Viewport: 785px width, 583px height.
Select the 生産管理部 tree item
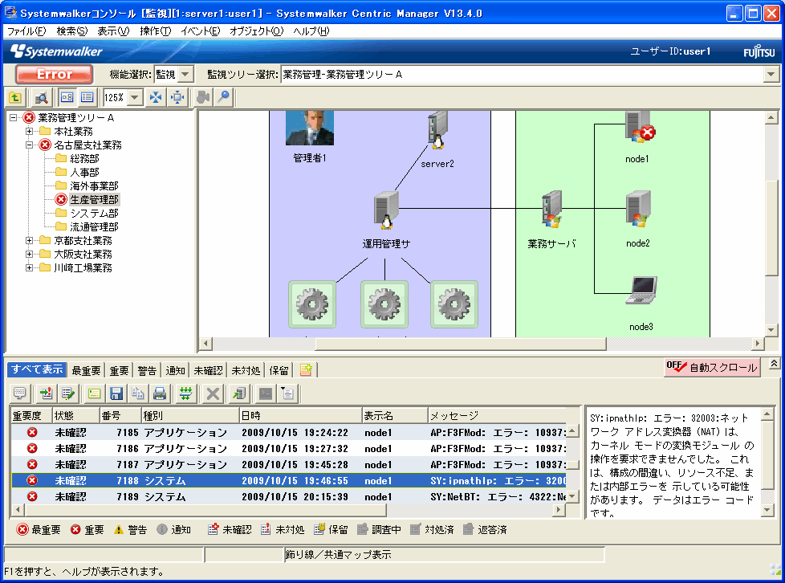[94, 199]
